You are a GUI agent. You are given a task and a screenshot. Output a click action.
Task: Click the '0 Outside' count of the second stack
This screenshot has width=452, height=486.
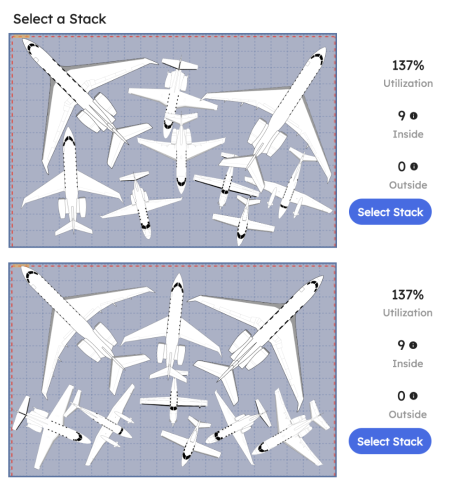407,404
